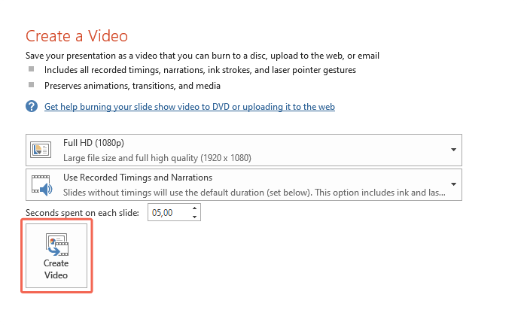Click the Create Video button

coord(56,256)
